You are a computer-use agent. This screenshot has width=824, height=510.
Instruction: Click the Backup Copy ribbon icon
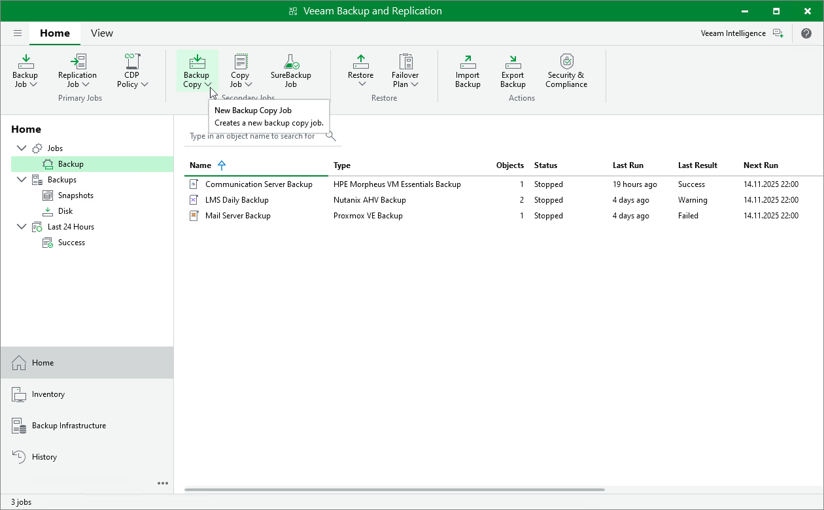point(197,61)
